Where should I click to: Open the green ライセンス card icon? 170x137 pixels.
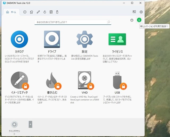(x=117, y=39)
